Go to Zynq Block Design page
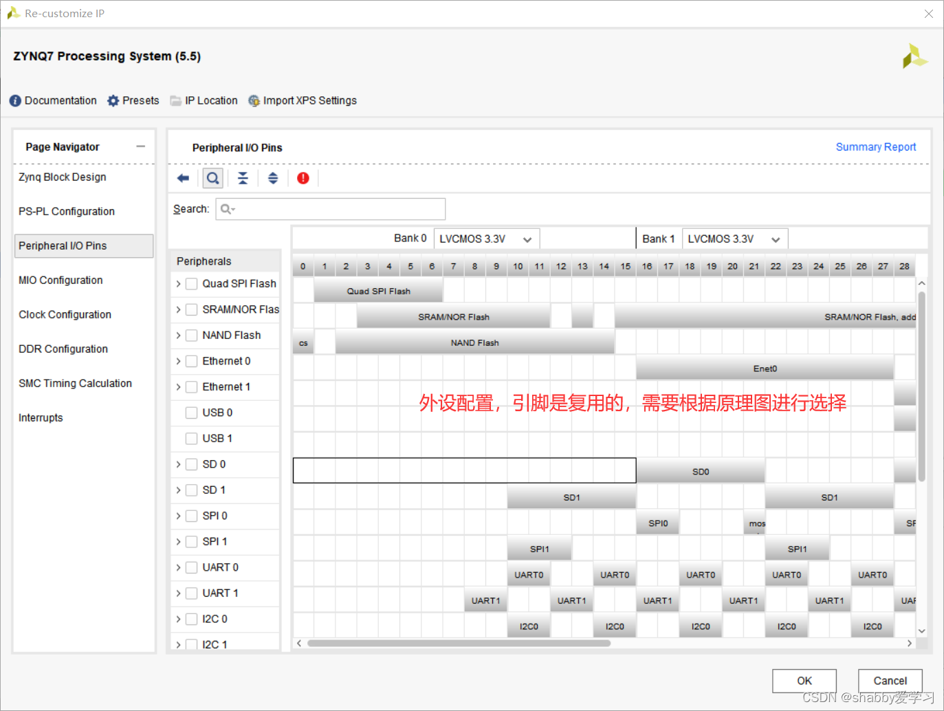944x711 pixels. [63, 177]
